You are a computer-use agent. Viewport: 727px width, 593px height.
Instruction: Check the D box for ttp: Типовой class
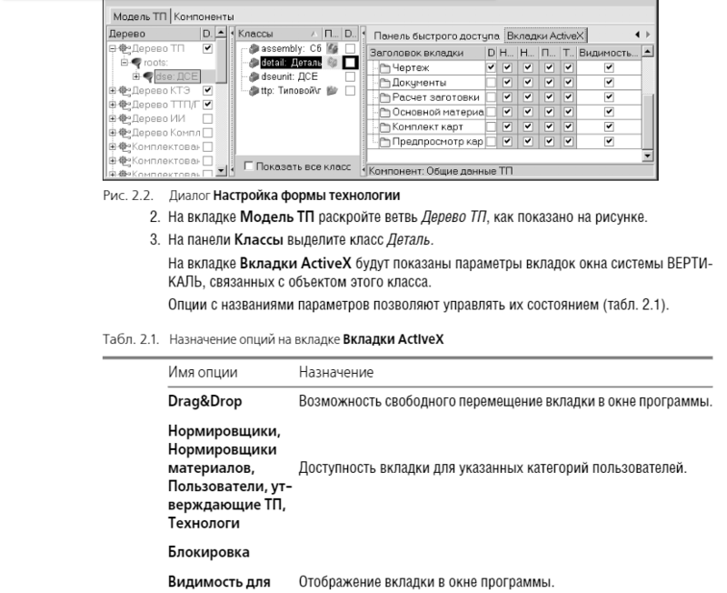(x=350, y=90)
